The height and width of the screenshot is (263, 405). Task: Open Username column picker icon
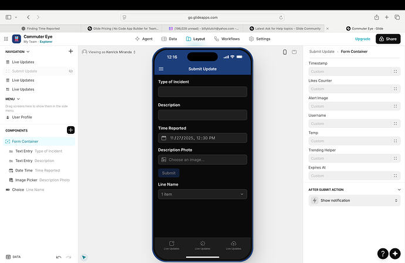(x=395, y=123)
